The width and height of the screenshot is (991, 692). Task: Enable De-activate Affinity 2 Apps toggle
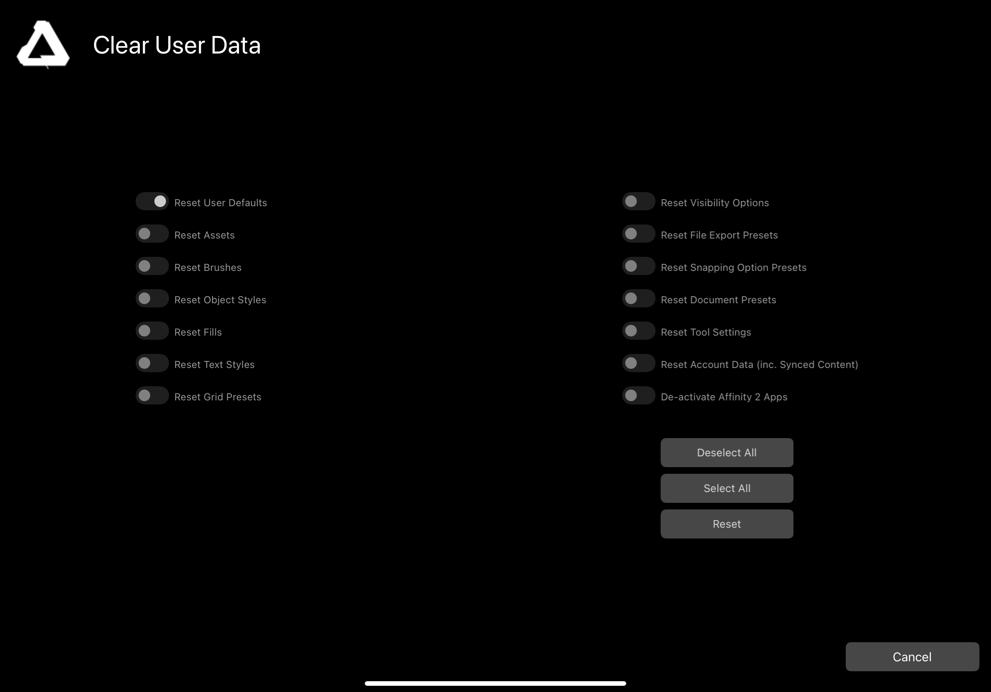tap(638, 396)
